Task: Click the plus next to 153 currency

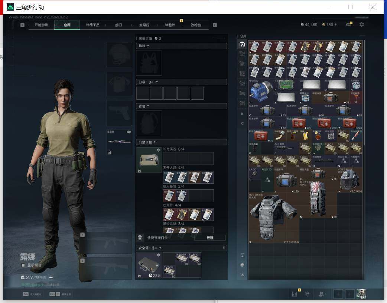Action: point(336,25)
